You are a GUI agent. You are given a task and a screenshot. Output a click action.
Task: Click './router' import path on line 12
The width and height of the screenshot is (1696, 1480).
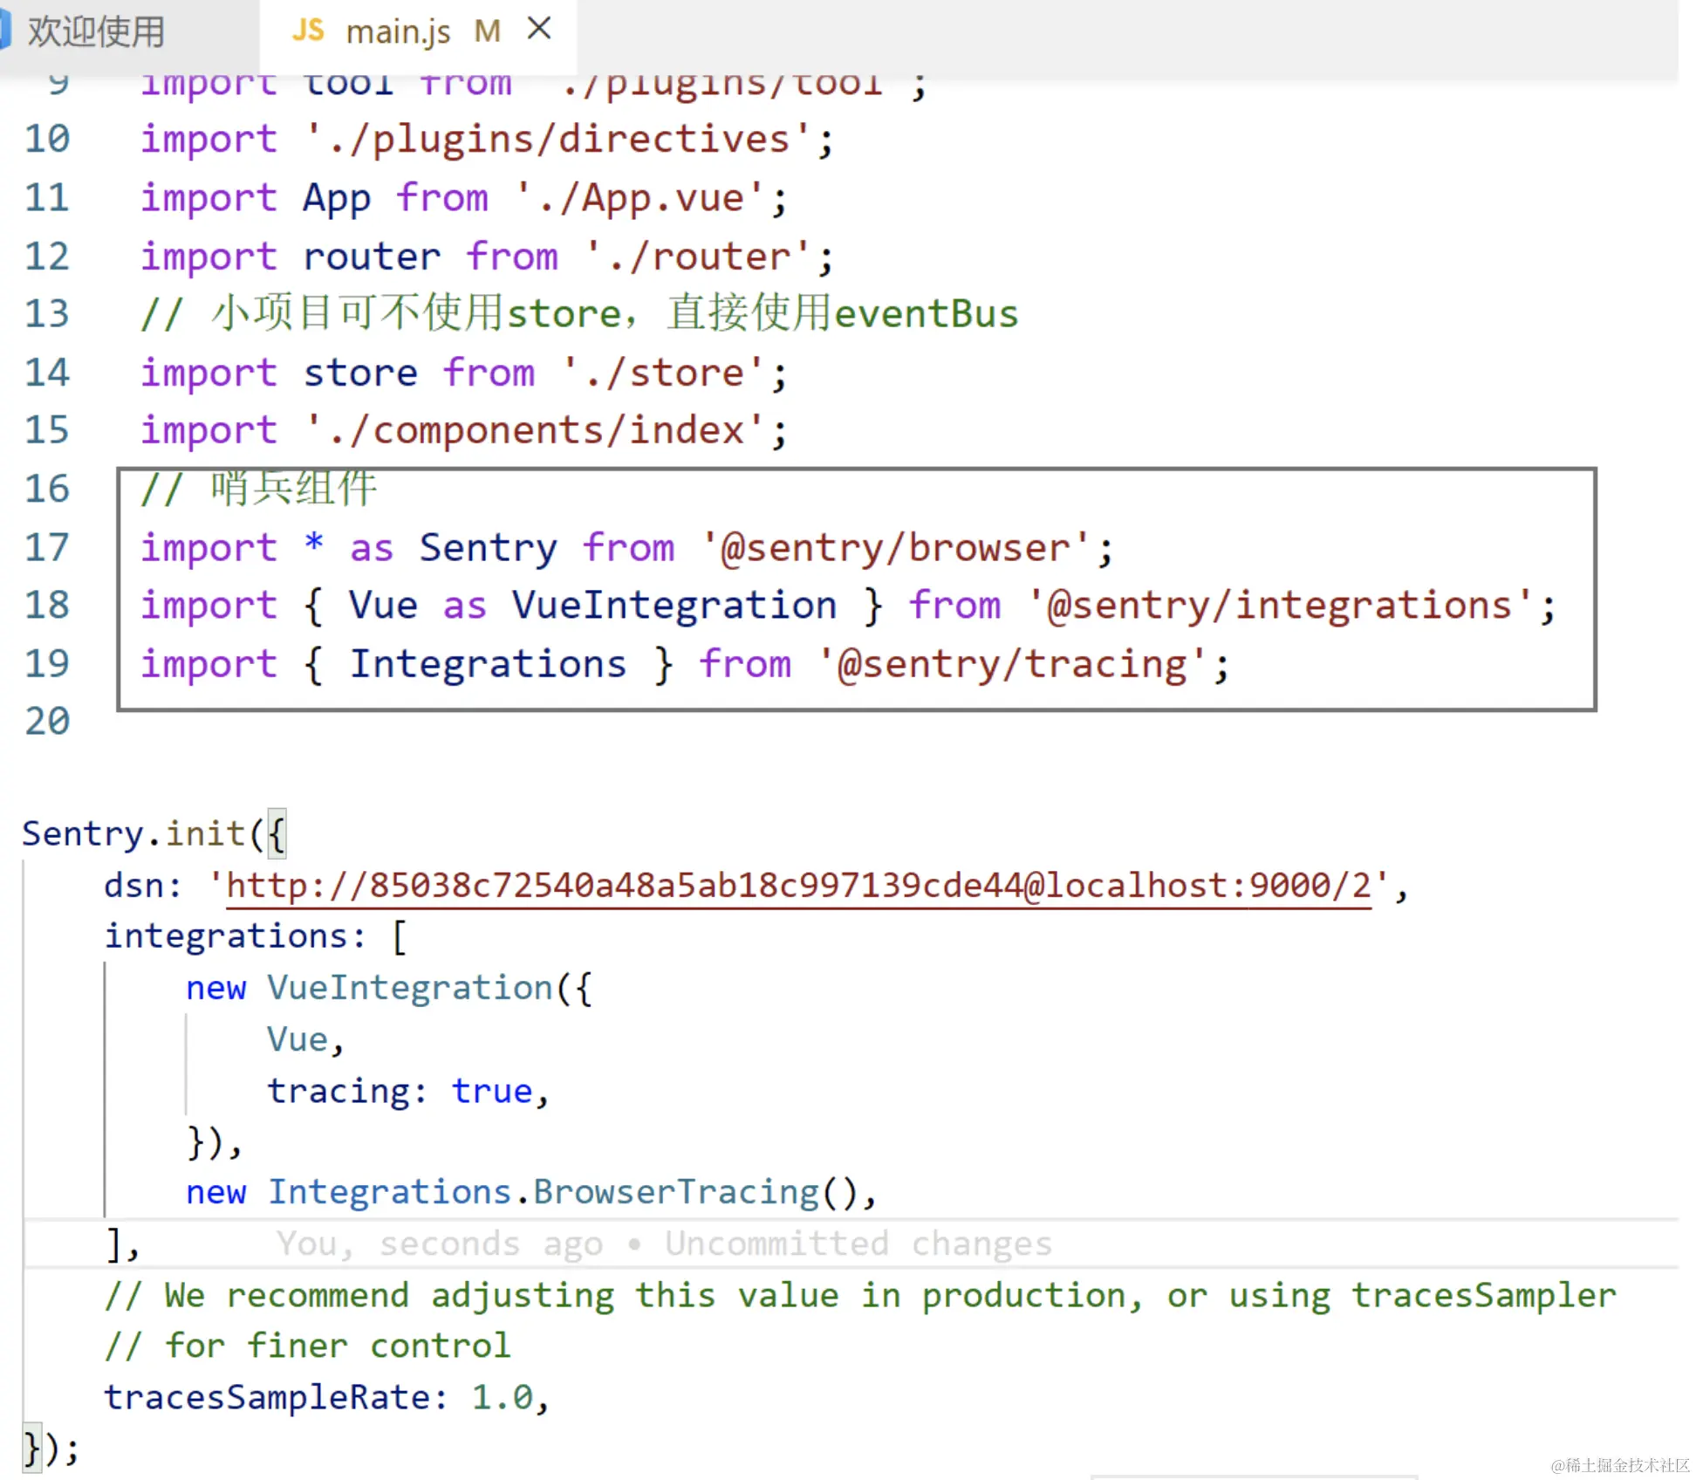pyautogui.click(x=698, y=257)
